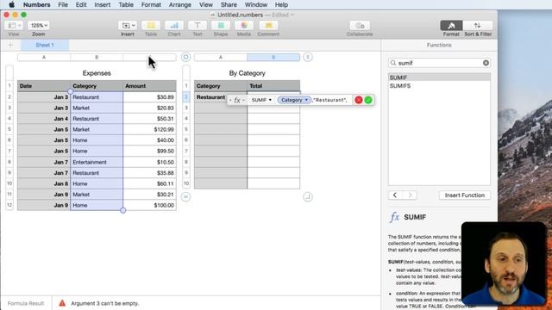Viewport: 552px width, 310px height.
Task: Cancel the formula with red X button
Action: 359,100
